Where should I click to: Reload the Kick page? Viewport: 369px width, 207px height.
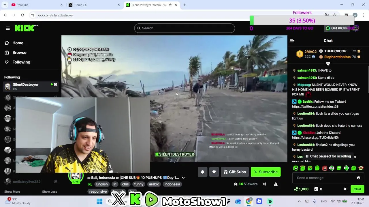tap(22, 15)
